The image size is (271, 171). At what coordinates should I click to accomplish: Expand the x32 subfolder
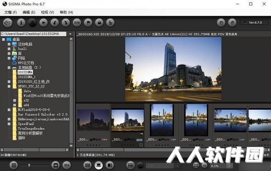tap(14, 100)
